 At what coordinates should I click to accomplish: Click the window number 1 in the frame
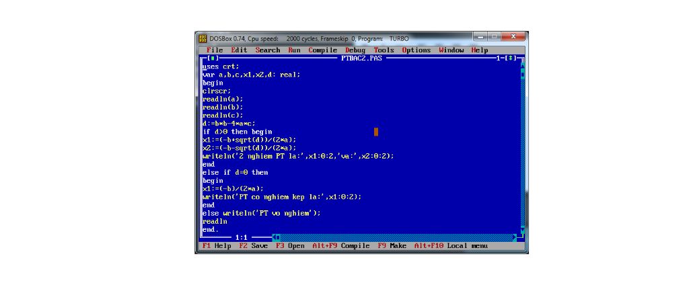click(x=499, y=58)
